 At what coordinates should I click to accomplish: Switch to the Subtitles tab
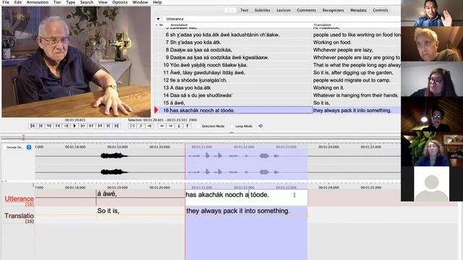point(262,10)
